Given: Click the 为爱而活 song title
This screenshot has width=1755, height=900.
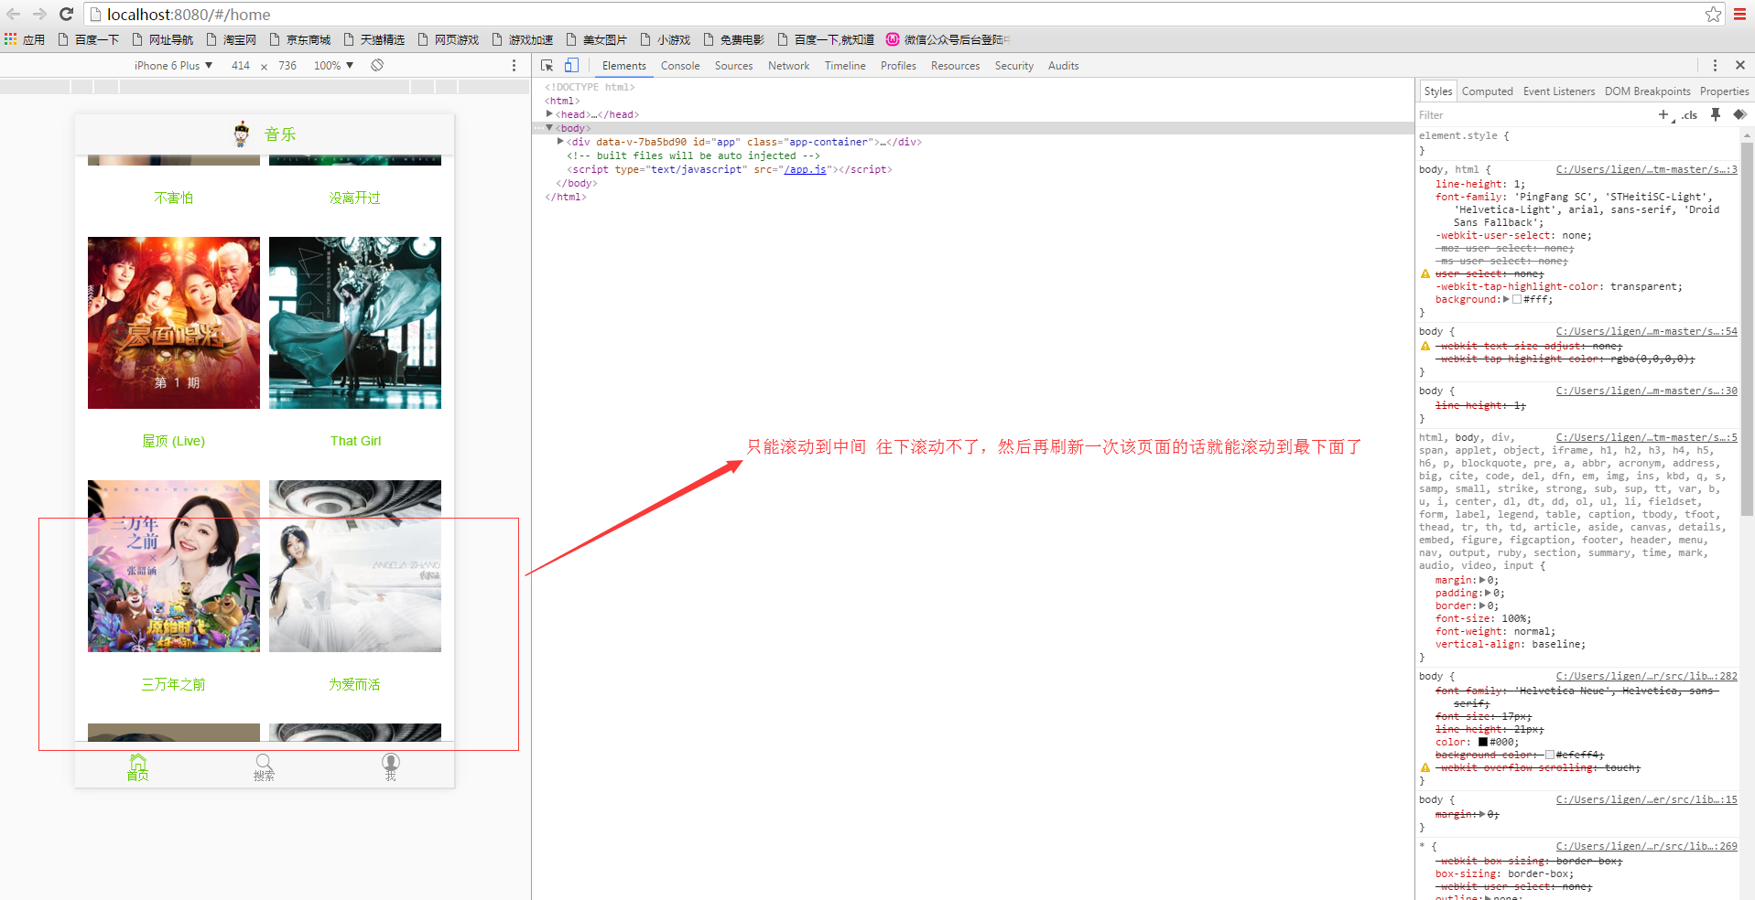Looking at the screenshot, I should [355, 684].
